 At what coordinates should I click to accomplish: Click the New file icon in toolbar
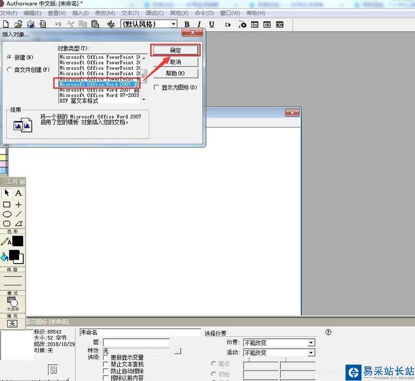[x=6, y=24]
